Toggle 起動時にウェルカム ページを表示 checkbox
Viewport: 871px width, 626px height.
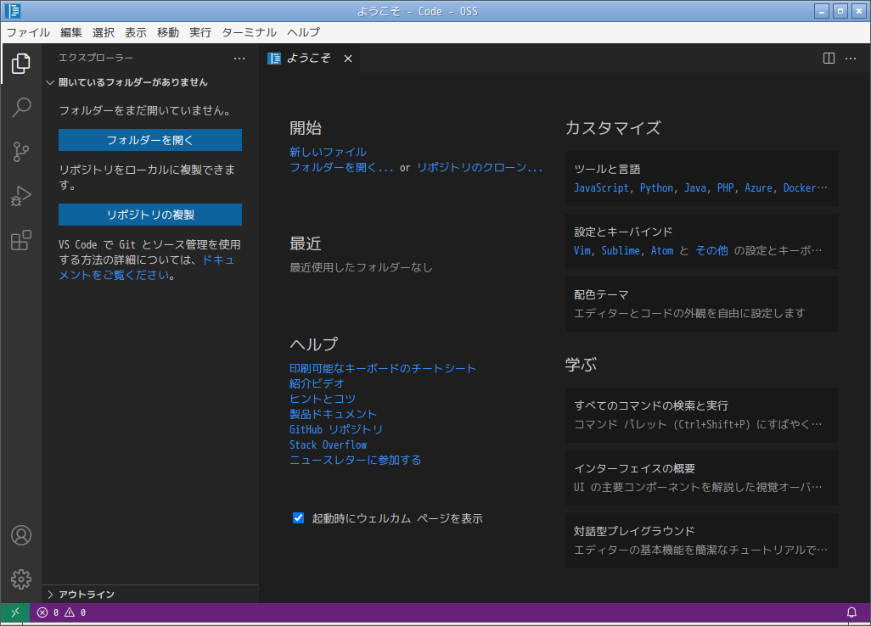pos(298,517)
